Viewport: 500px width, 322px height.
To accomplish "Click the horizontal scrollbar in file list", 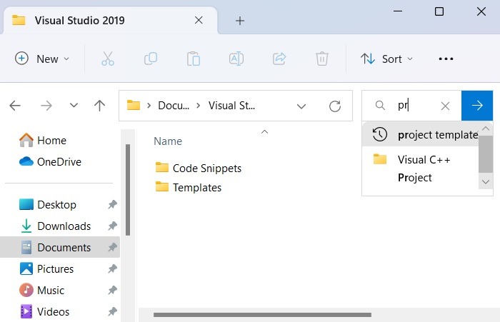I will (262, 315).
